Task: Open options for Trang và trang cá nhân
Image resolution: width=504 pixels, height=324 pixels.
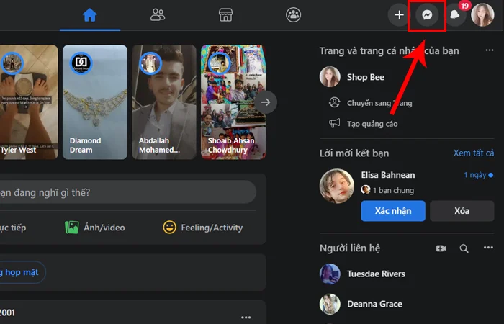Action: pos(489,50)
